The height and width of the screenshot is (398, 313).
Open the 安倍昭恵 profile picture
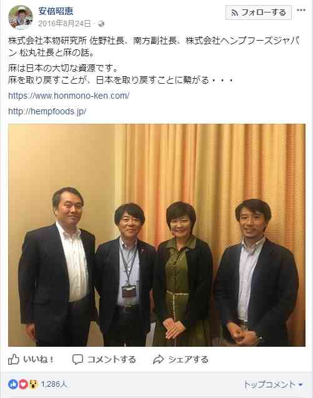click(21, 17)
